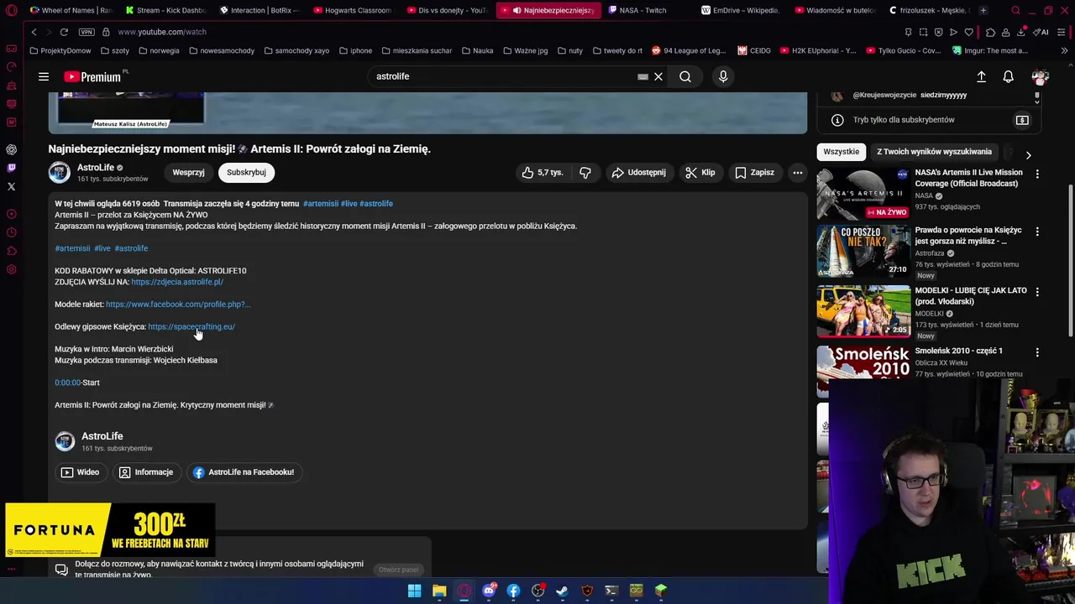Clear the astrolife search text
The image size is (1075, 604).
(658, 76)
